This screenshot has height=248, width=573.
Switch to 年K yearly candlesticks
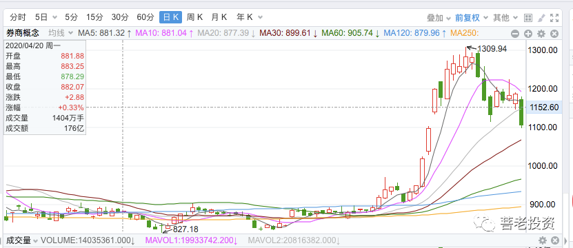[x=245, y=17]
